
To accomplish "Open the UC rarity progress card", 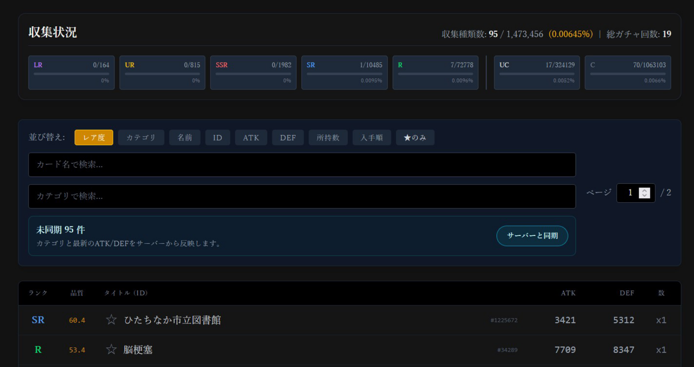I will pyautogui.click(x=536, y=73).
